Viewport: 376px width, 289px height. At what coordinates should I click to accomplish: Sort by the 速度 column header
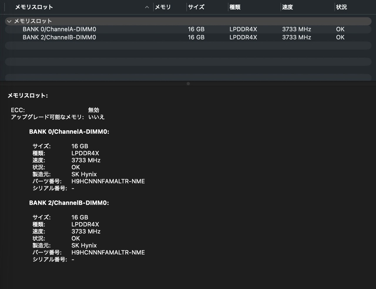click(x=287, y=7)
